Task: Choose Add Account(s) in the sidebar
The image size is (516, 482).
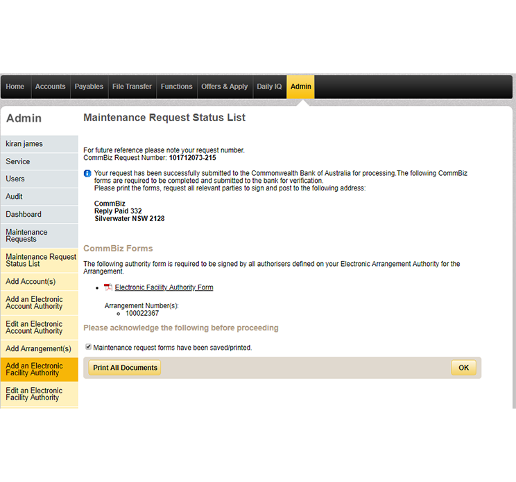Action: [39, 282]
